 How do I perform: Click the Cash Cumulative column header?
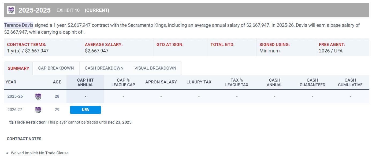click(350, 82)
